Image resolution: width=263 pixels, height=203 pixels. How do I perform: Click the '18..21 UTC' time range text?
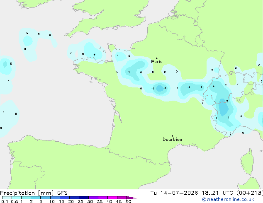pos(217,193)
